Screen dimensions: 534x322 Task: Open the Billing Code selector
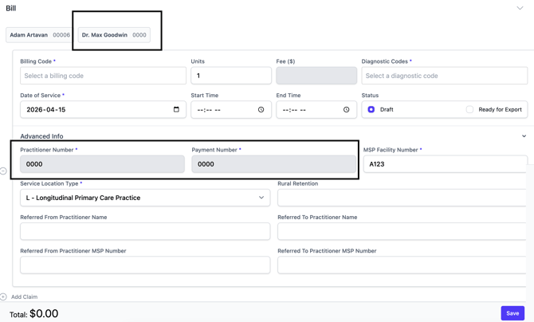point(103,76)
